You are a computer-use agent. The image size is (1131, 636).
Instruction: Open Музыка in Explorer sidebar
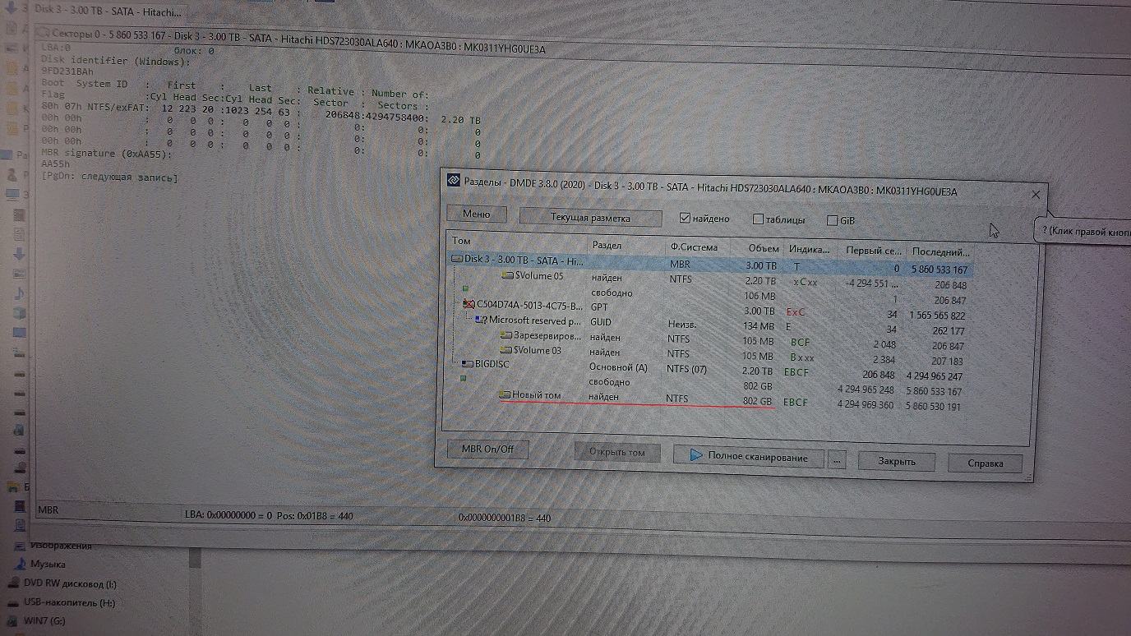click(48, 565)
